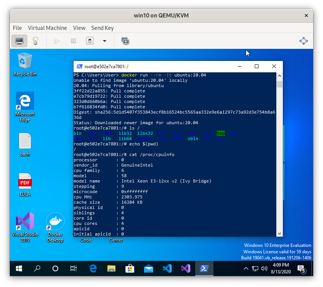Click the 'lib64' directory name
The image size is (323, 287).
coord(125,139)
